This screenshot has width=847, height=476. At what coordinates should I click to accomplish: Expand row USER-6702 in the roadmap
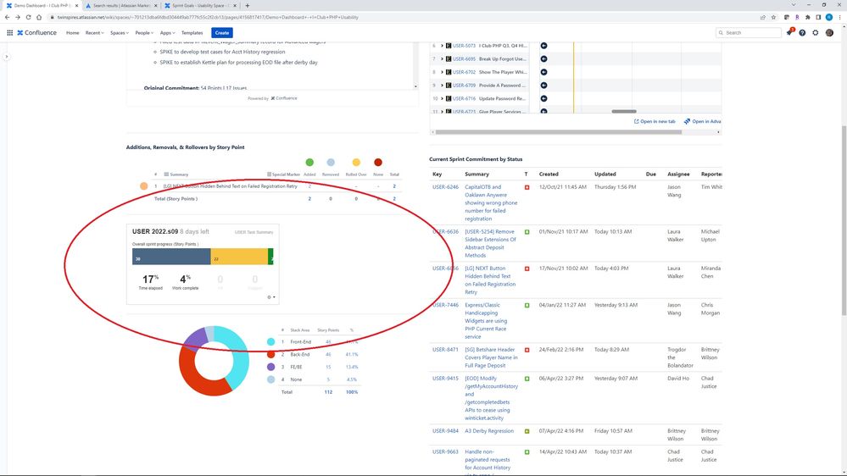click(x=442, y=72)
